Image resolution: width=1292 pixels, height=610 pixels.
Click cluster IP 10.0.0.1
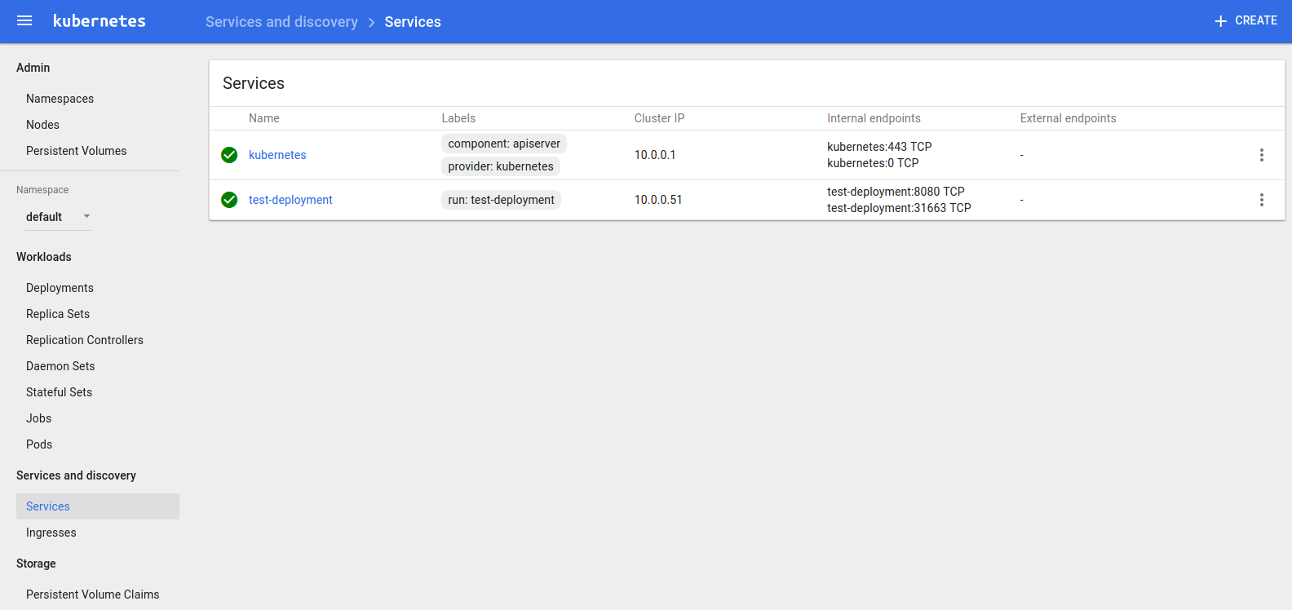tap(655, 155)
